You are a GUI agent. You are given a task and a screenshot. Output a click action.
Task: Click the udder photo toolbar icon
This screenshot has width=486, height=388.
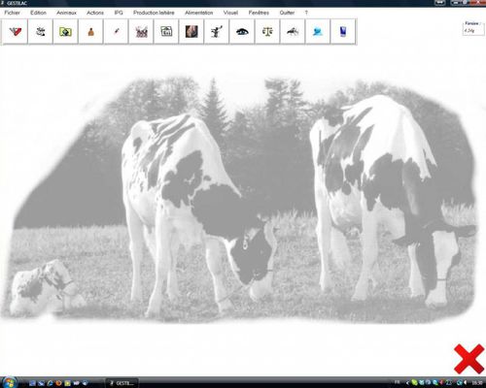coord(191,31)
